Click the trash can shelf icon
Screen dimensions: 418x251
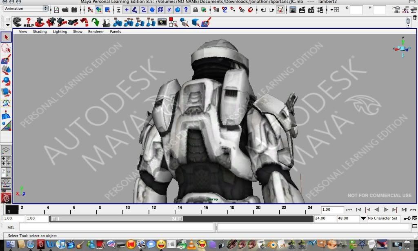coord(415,18)
